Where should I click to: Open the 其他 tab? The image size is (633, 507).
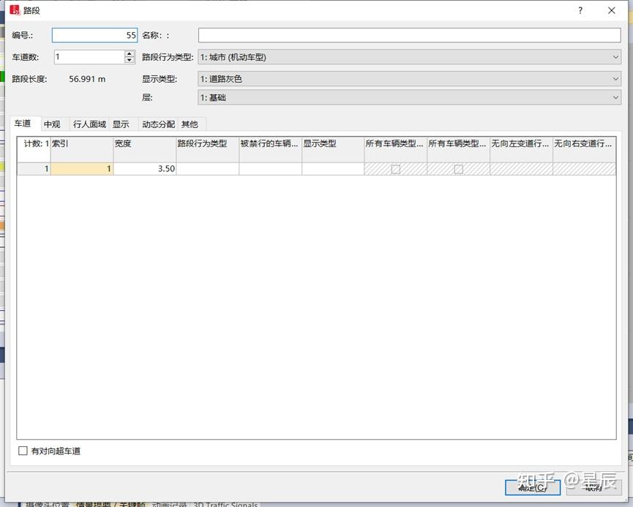pyautogui.click(x=189, y=124)
